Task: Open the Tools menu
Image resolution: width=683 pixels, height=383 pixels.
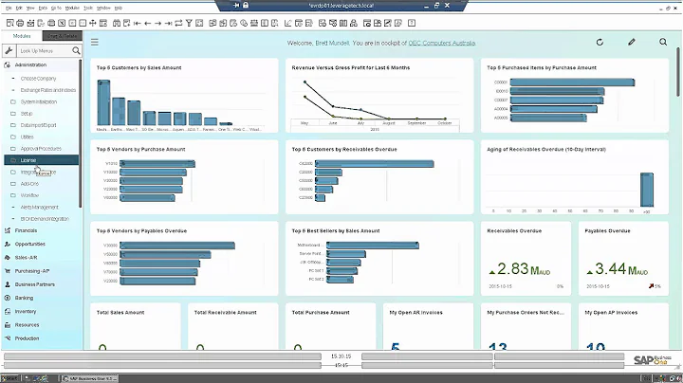Action: [x=88, y=8]
